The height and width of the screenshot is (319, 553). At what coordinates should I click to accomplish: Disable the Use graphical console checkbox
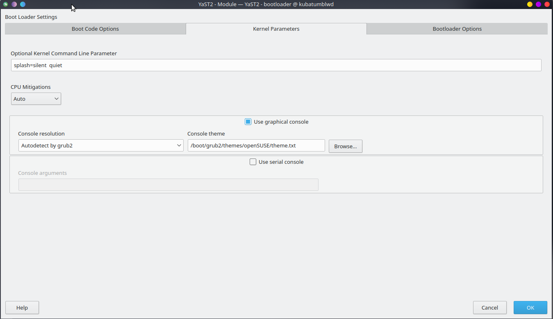click(248, 122)
